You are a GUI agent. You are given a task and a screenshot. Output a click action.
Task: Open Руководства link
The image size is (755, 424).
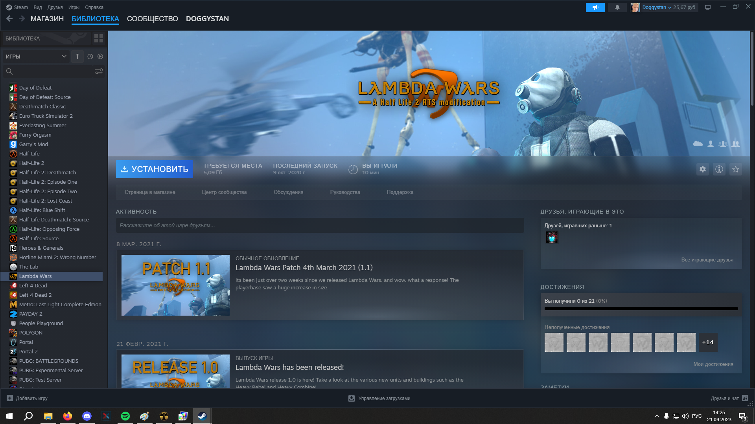coord(345,192)
